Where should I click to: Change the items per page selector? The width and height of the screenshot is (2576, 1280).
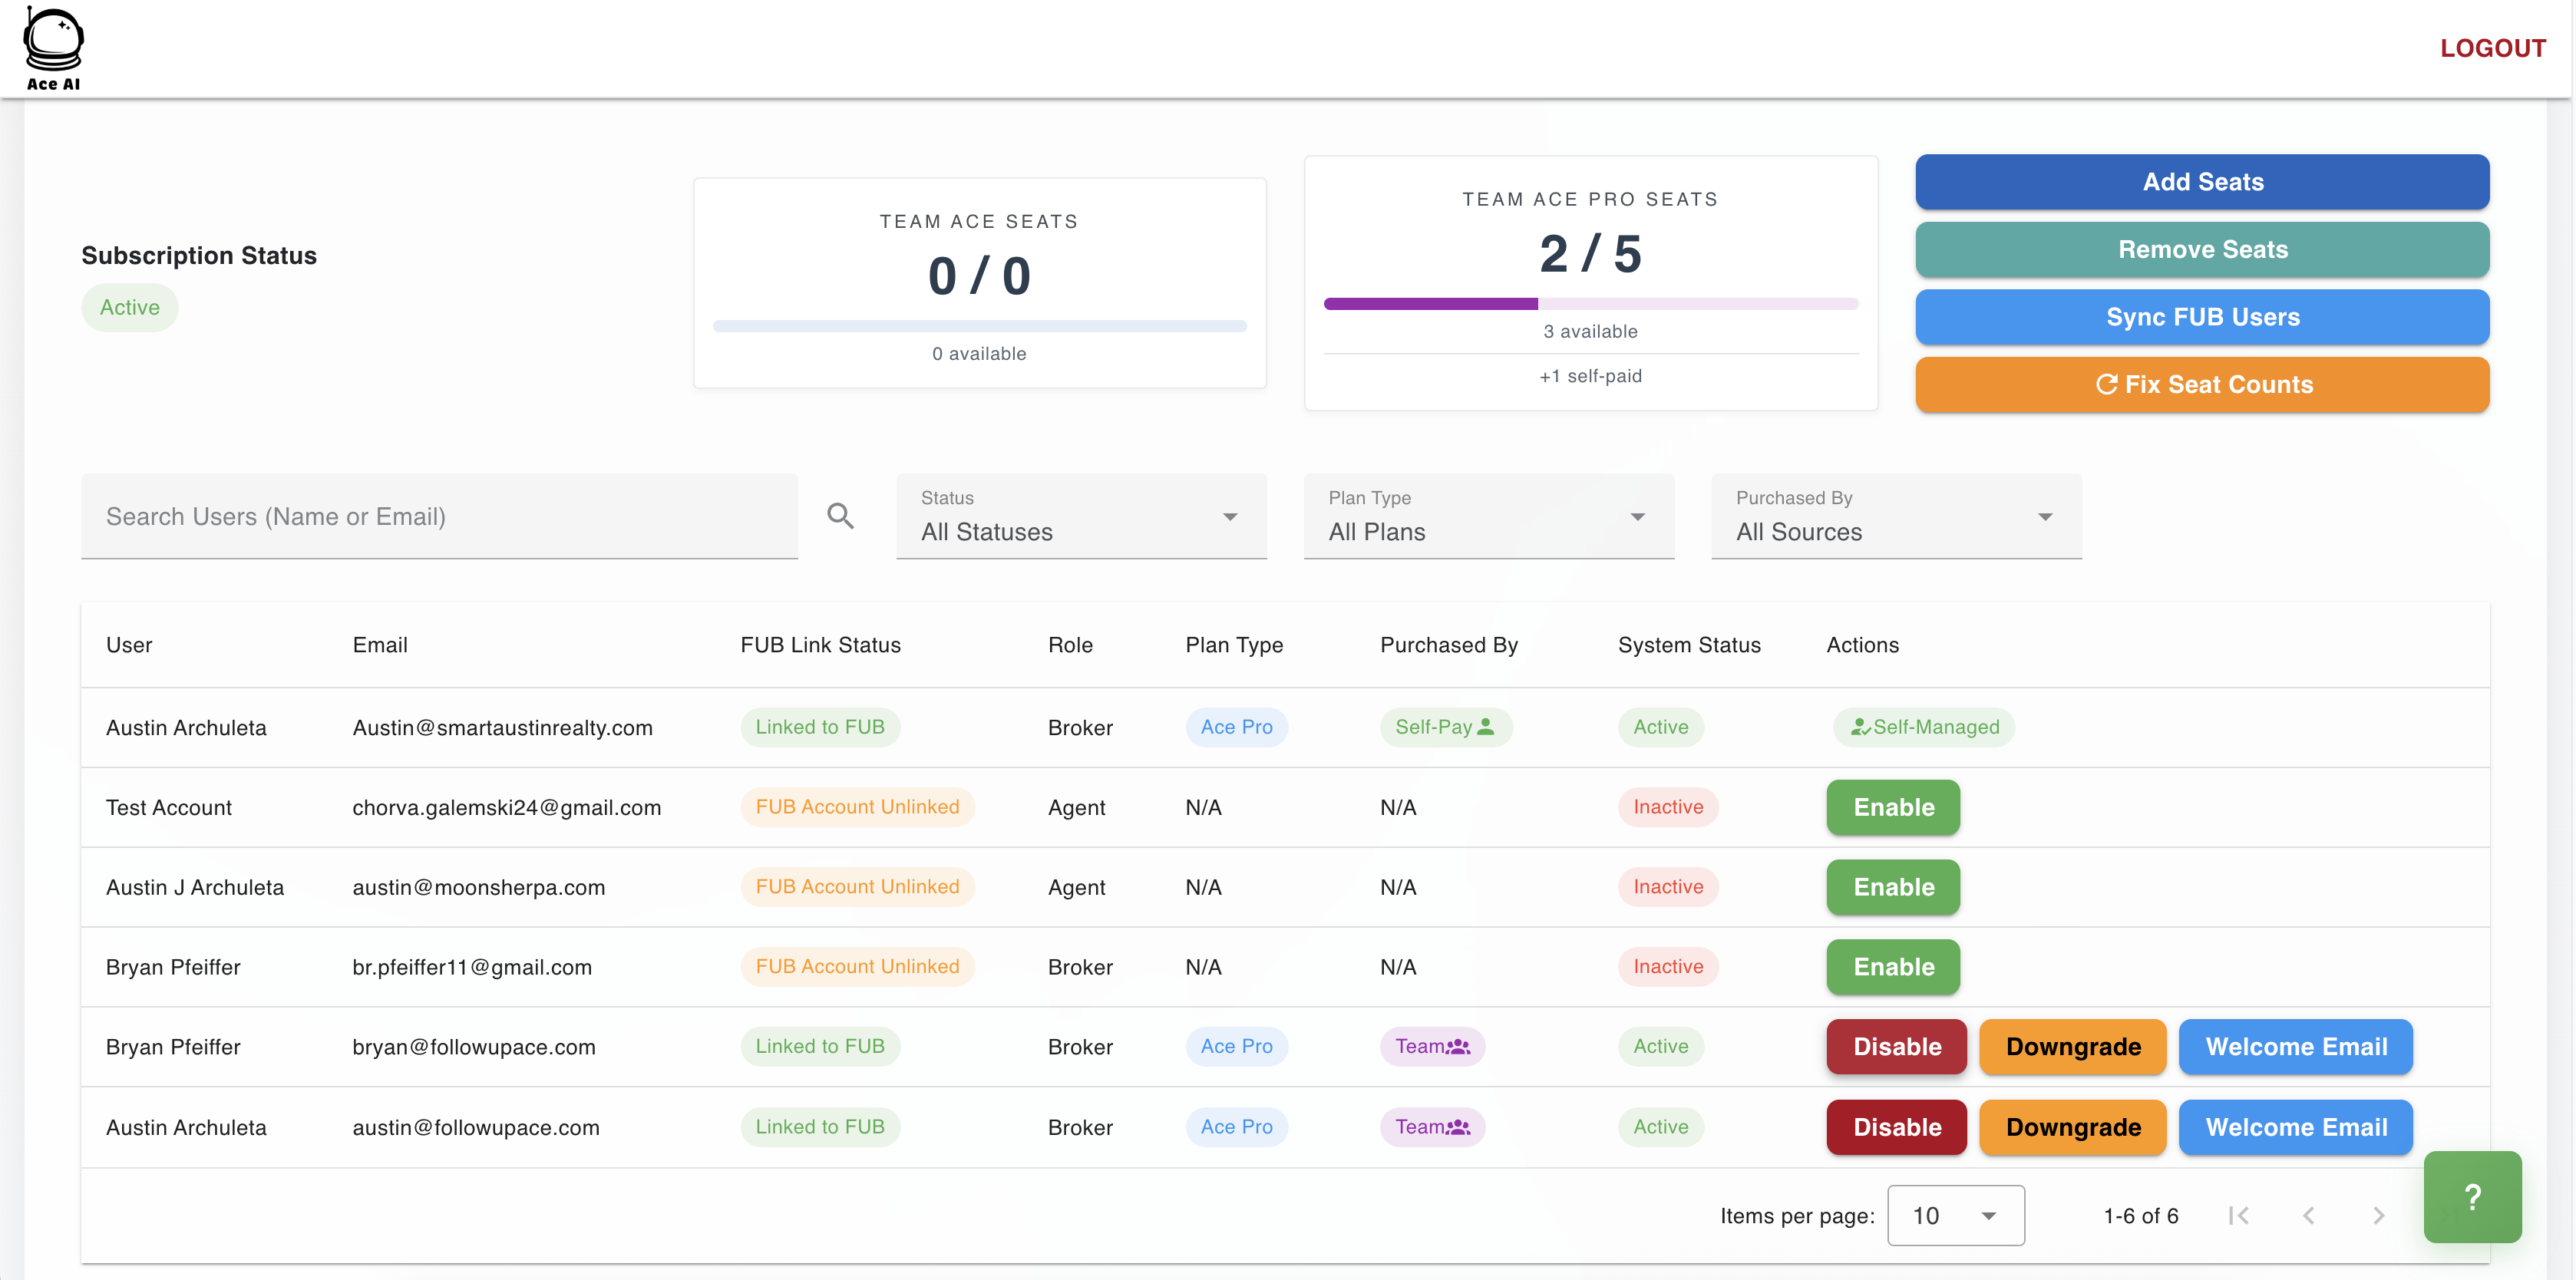tap(1954, 1215)
